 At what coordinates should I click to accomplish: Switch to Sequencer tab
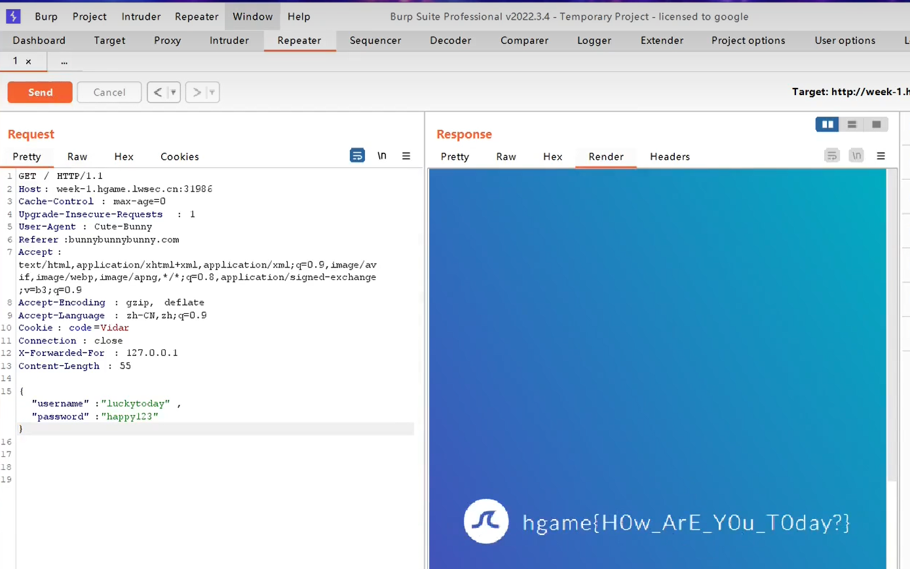pyautogui.click(x=375, y=41)
